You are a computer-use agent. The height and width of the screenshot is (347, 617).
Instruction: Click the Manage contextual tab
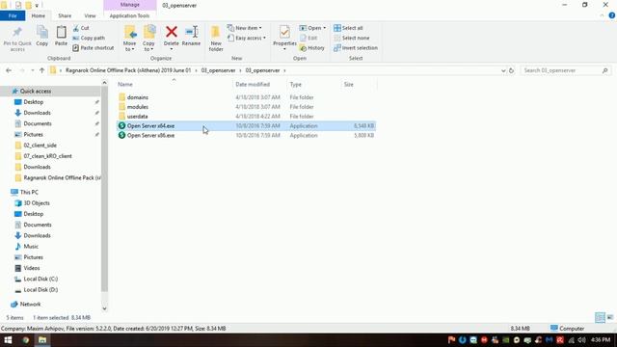click(130, 5)
